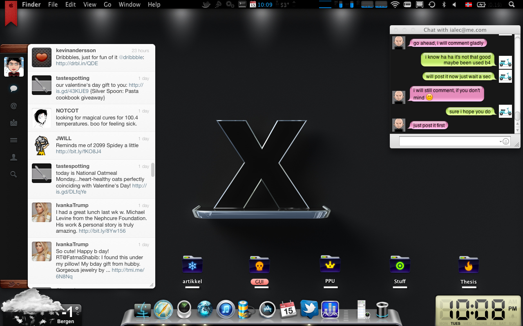The height and width of the screenshot is (326, 523).
Task: Click the date calendar icon in the menu bar
Action: click(253, 4)
